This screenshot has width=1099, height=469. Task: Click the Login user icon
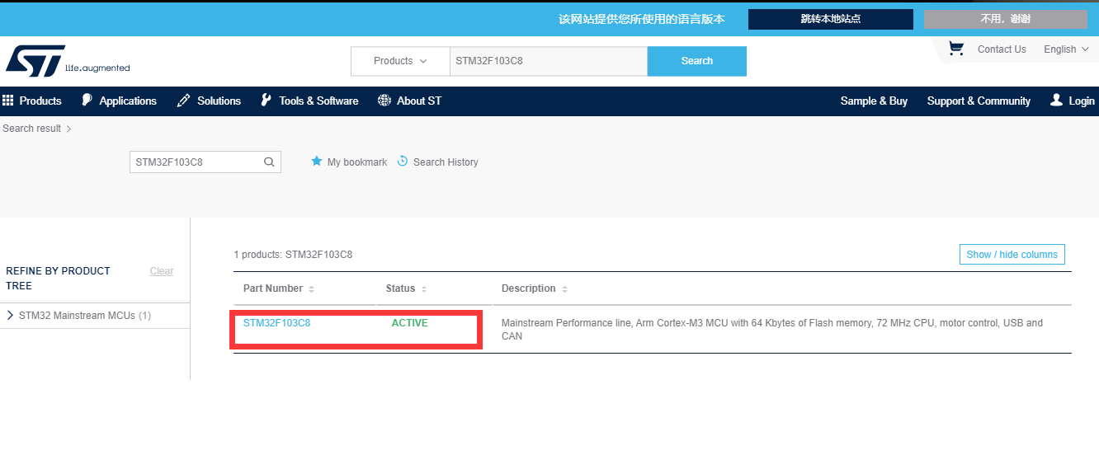(1056, 101)
